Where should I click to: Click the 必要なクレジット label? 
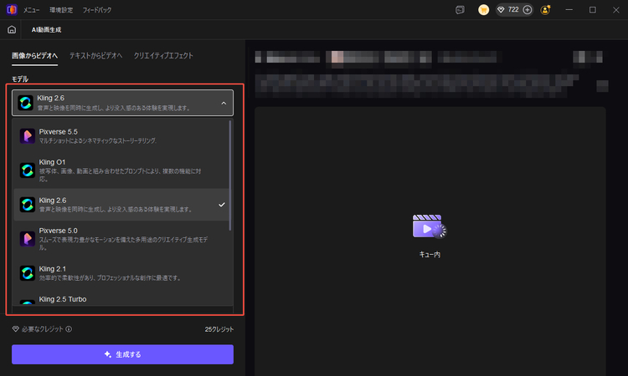point(43,329)
